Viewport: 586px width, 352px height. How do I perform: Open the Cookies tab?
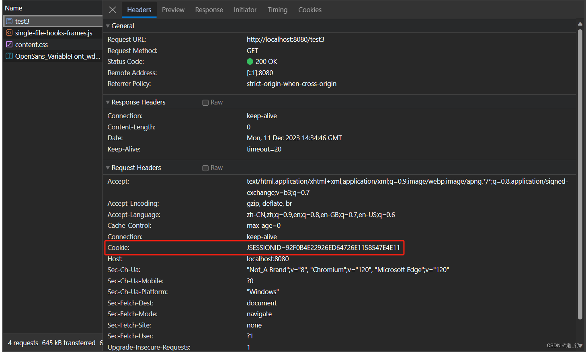[x=310, y=10]
